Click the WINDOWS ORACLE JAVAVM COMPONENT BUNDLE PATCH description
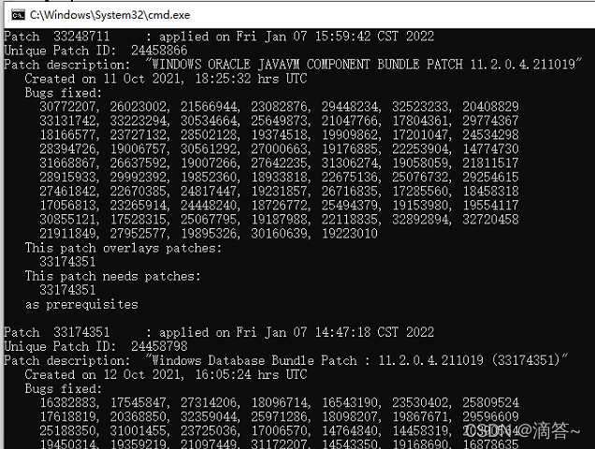Image resolution: width=595 pixels, height=449 pixels. tap(364, 65)
